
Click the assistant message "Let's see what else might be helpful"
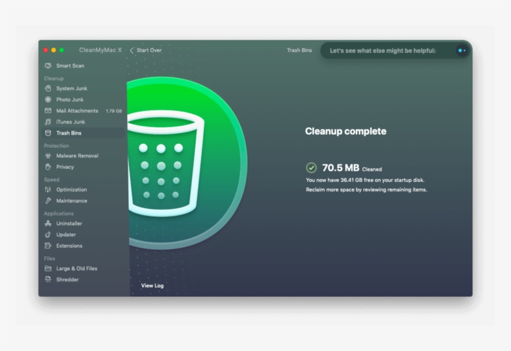(383, 50)
